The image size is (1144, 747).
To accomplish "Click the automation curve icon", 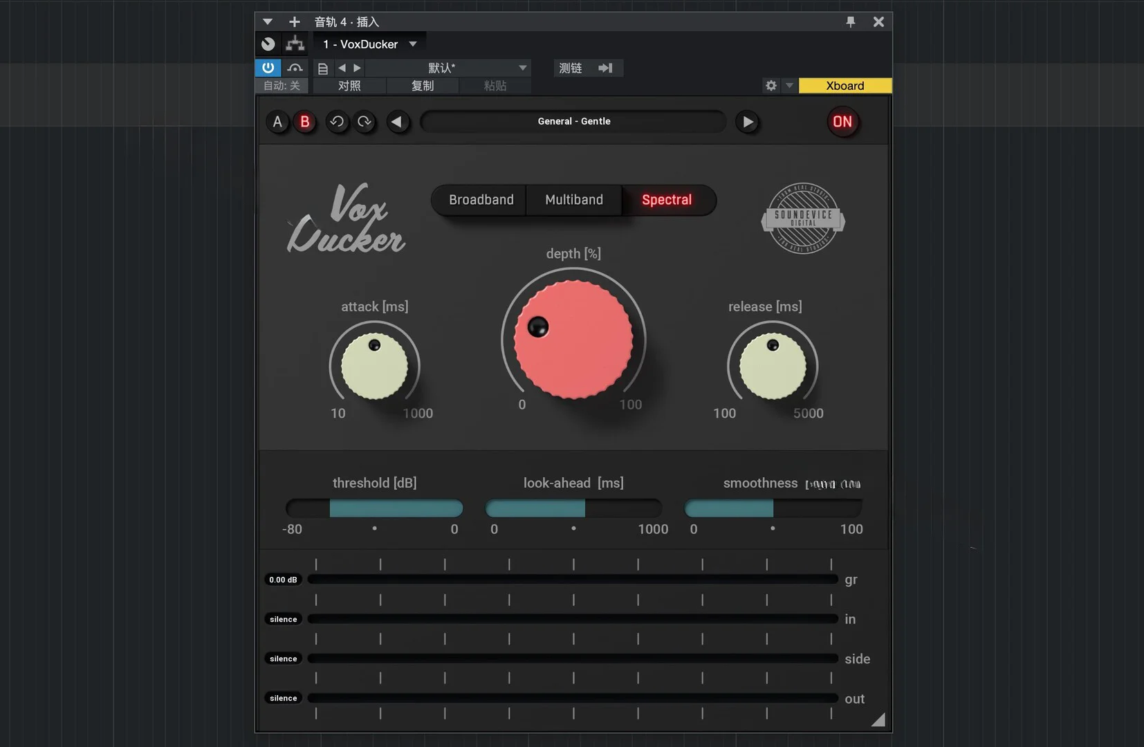I will [x=295, y=68].
